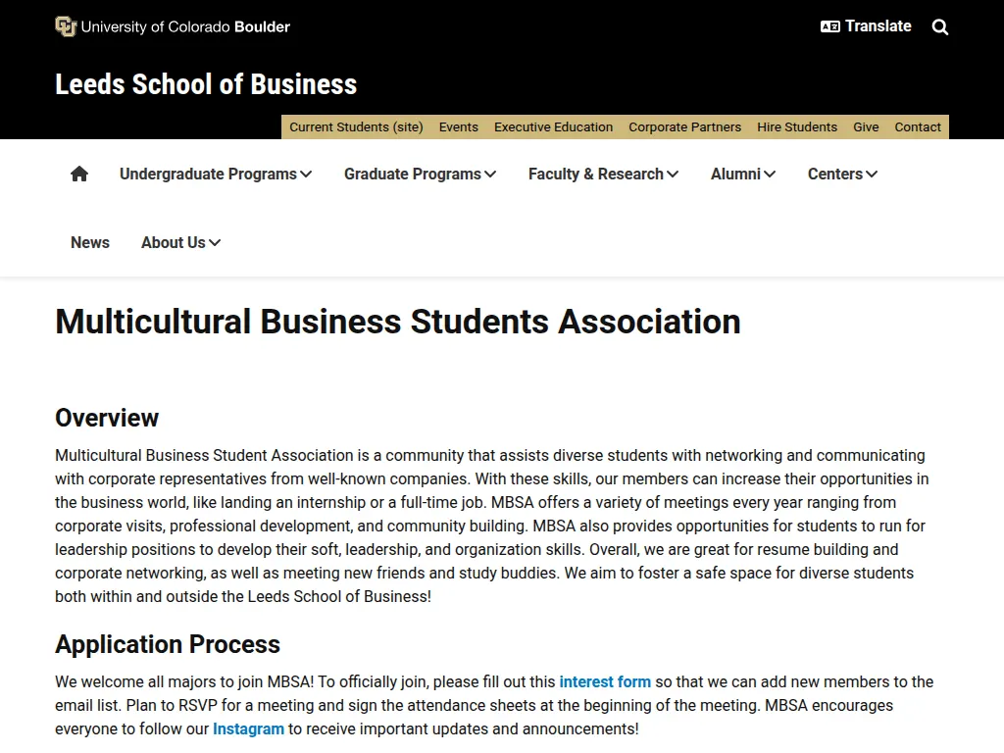Click the CU Boulder logo icon

click(x=66, y=26)
